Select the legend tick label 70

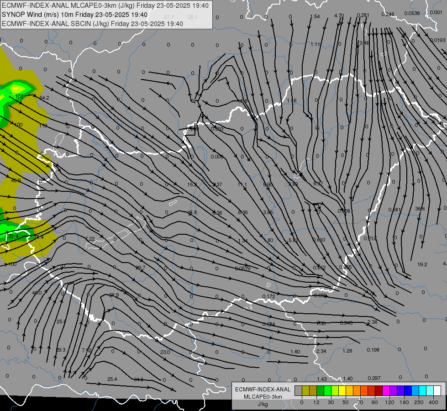(360, 402)
